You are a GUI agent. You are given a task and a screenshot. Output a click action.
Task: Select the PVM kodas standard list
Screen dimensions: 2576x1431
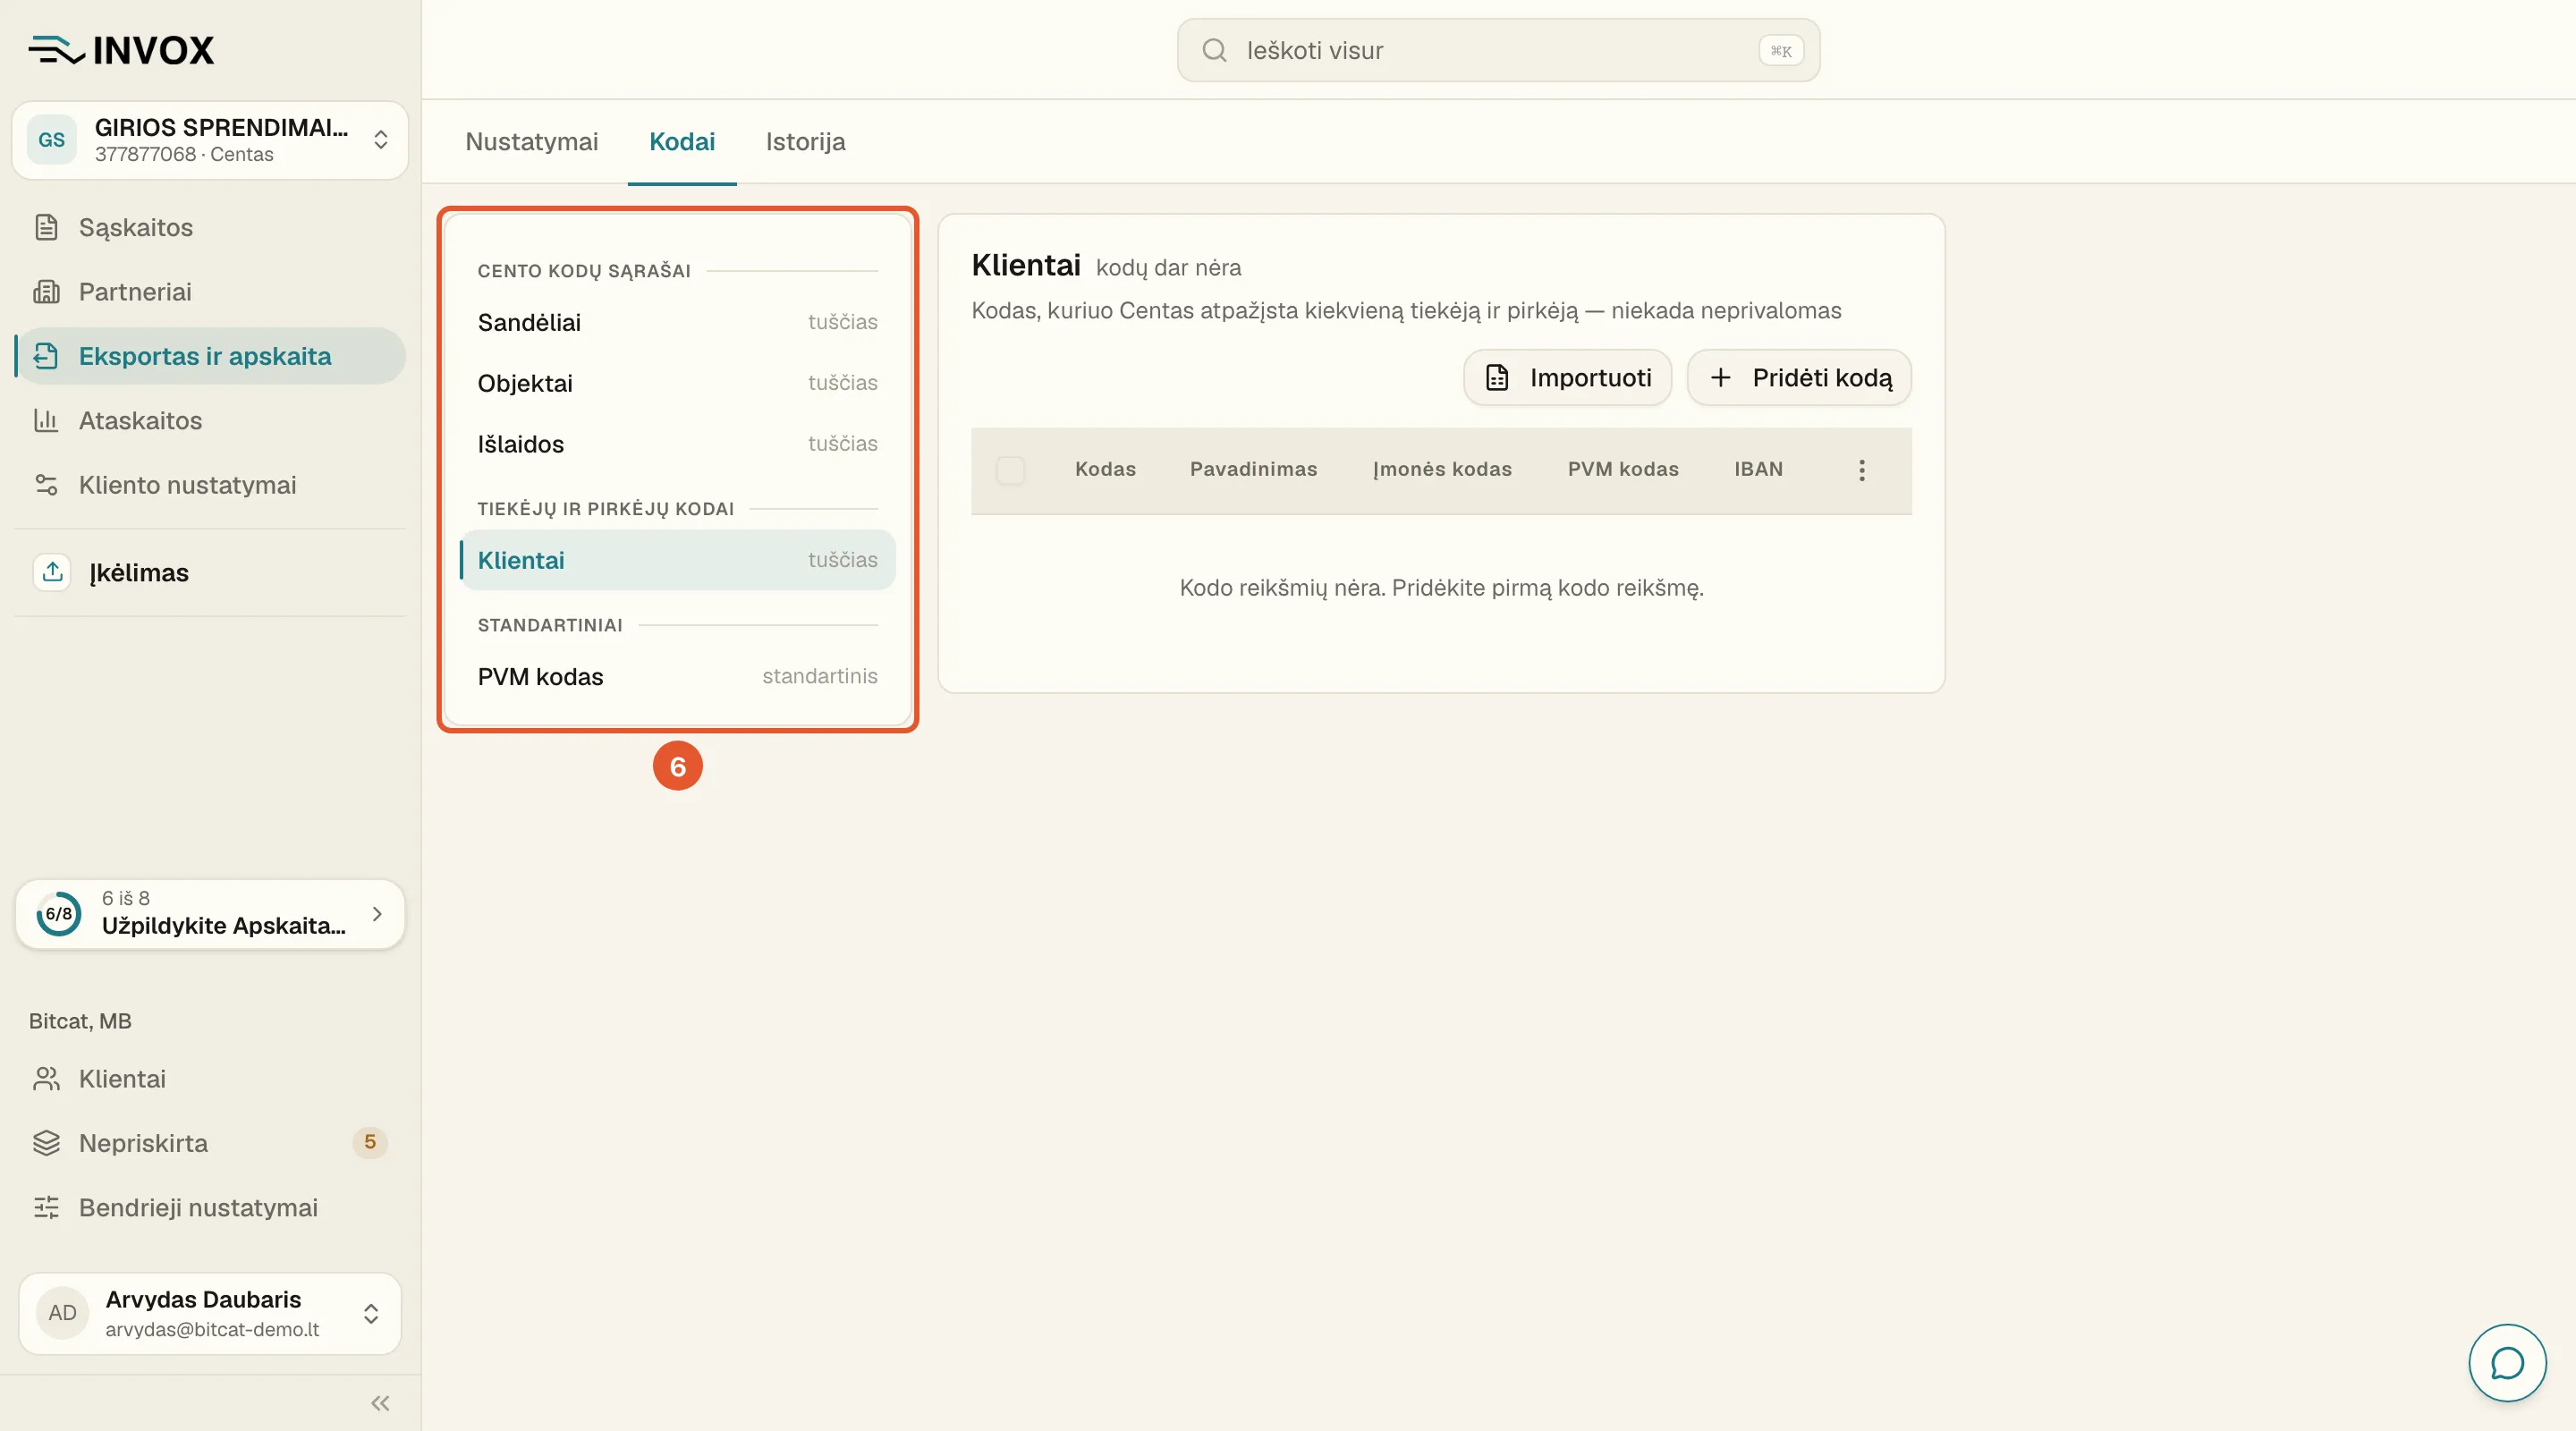tap(677, 677)
